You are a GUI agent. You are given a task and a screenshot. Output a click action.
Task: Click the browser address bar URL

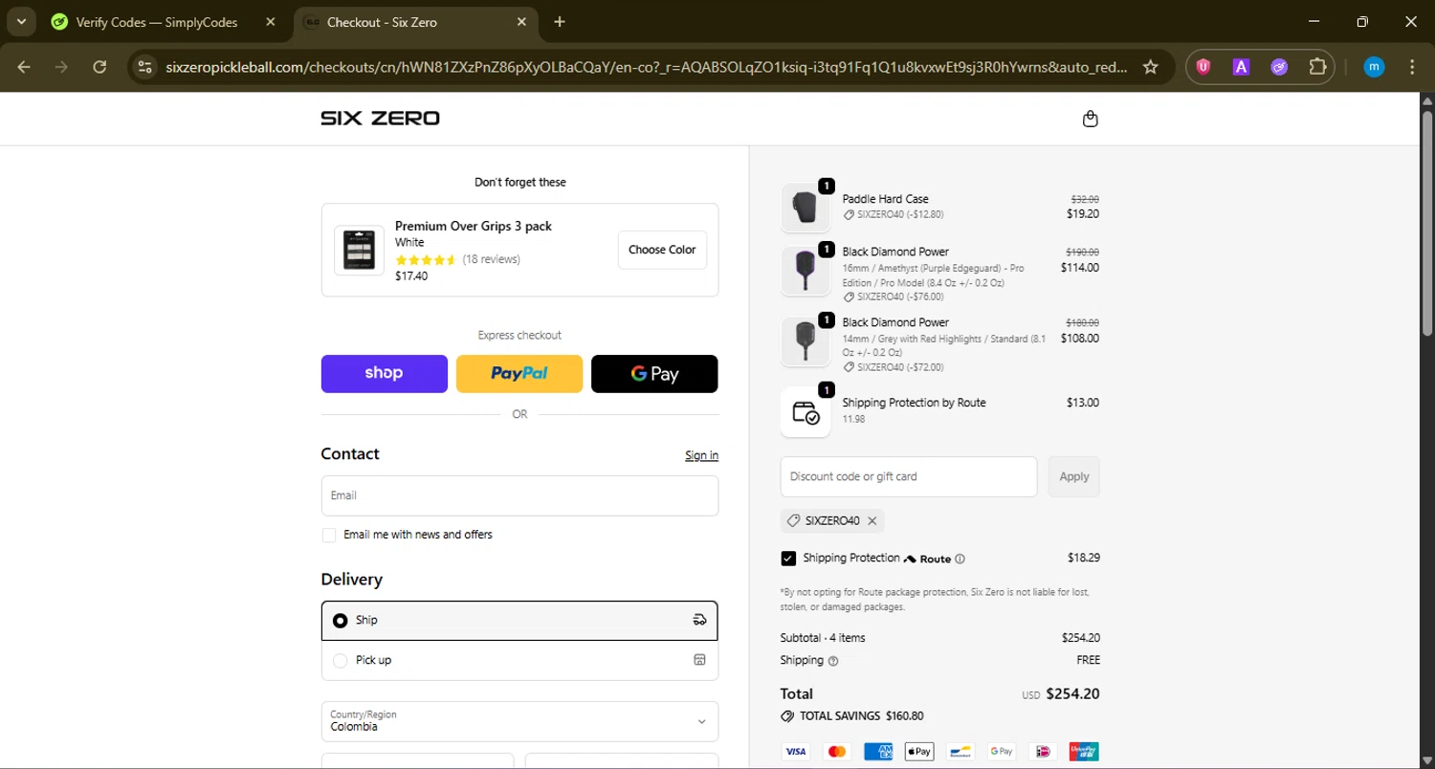pyautogui.click(x=646, y=67)
